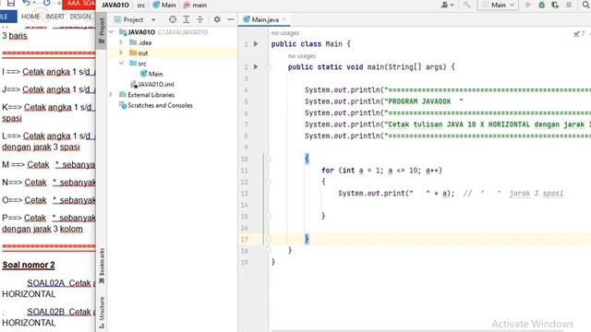The height and width of the screenshot is (332, 591).
Task: Close the Main.java editor tab
Action: click(284, 19)
